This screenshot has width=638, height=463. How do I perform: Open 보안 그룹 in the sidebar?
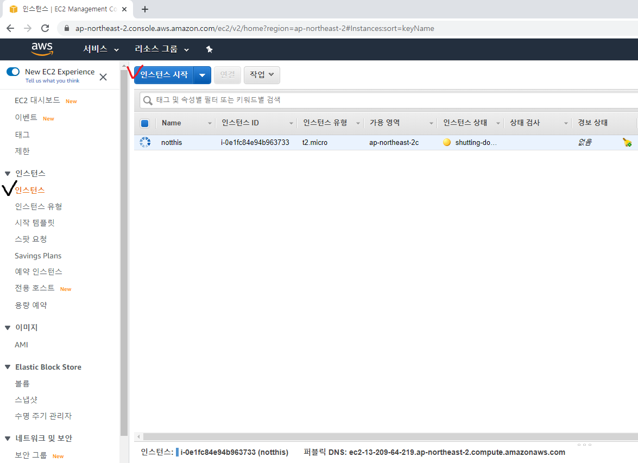[x=31, y=455]
